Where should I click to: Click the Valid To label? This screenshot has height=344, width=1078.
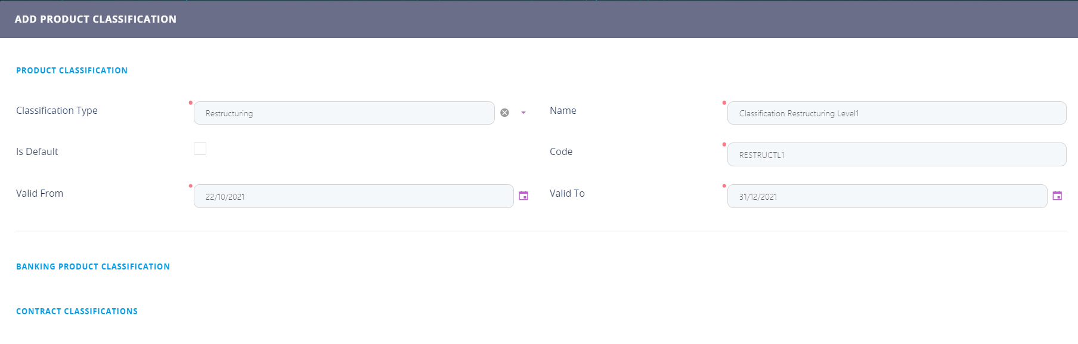point(567,193)
